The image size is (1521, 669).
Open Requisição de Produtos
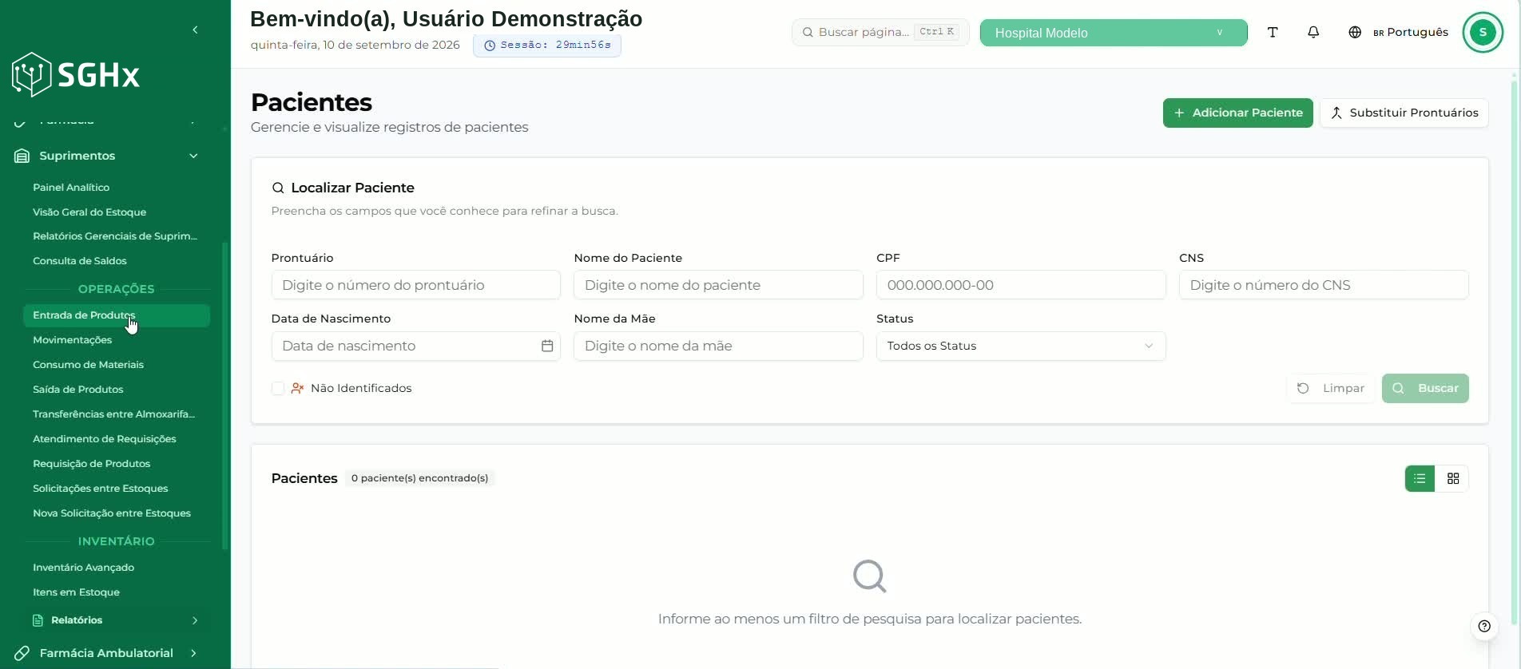[x=91, y=464]
